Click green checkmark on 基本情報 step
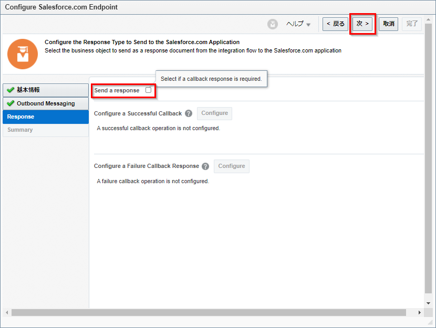Image resolution: width=436 pixels, height=328 pixels. pos(11,90)
